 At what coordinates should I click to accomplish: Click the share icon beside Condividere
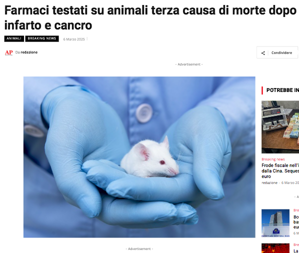tap(263, 53)
